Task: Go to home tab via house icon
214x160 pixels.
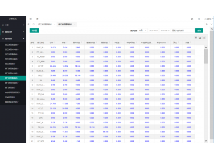Action: tap(33, 24)
